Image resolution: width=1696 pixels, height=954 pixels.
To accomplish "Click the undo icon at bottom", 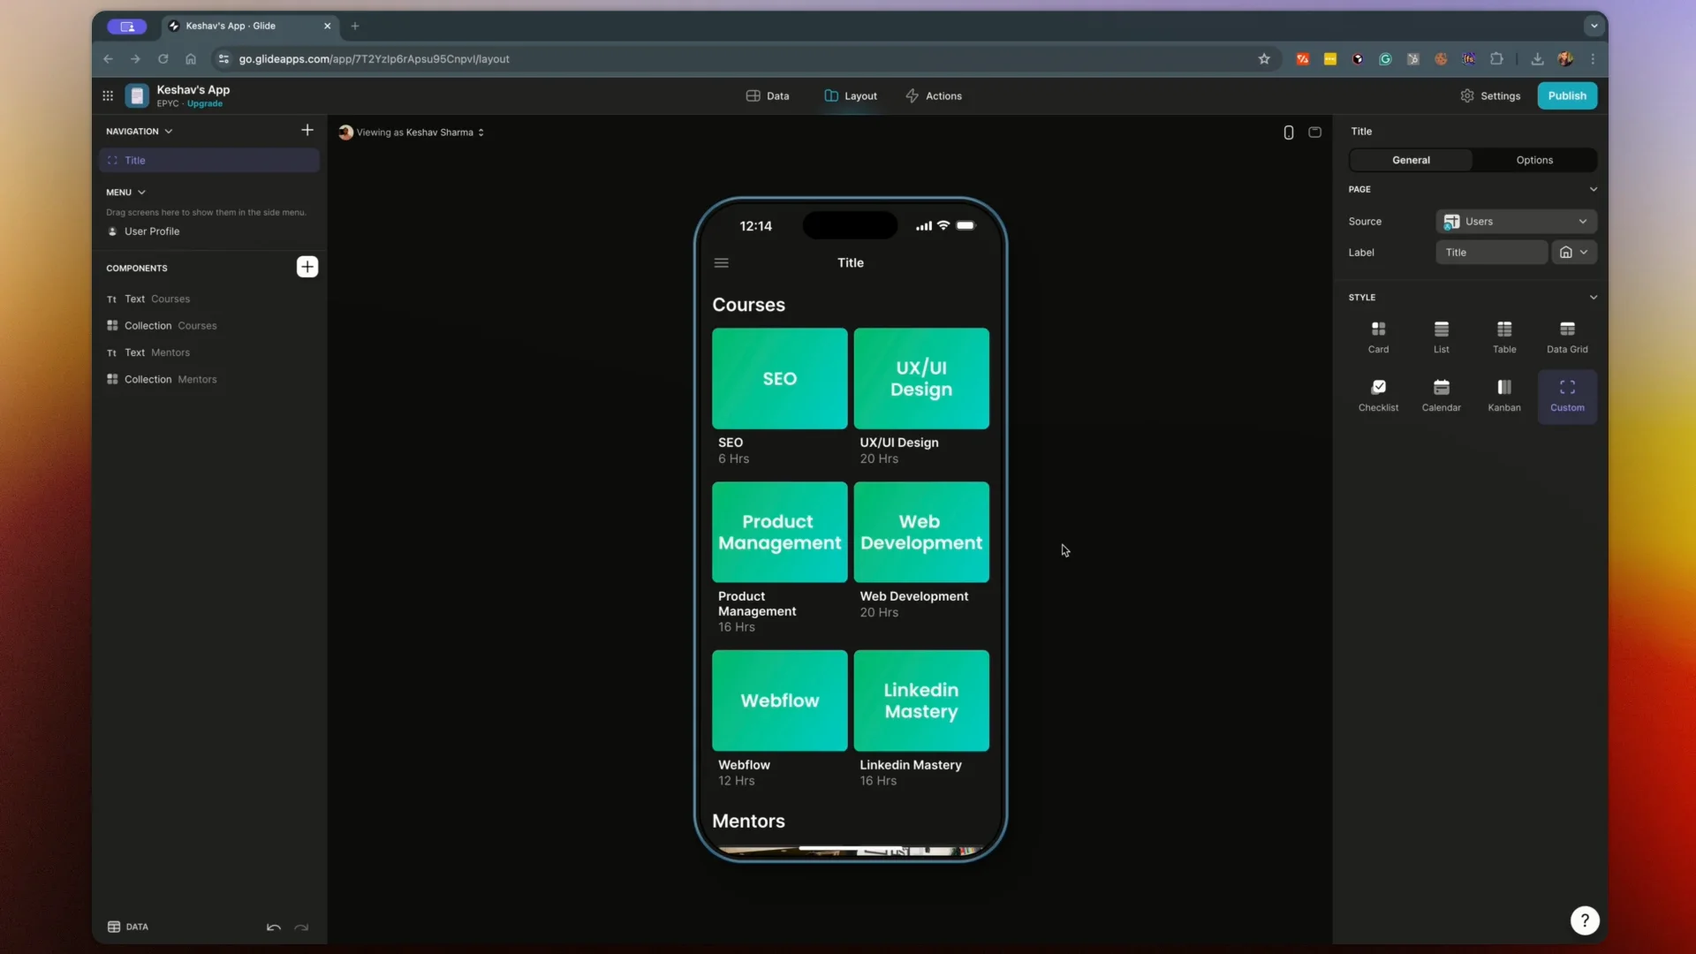I will click(x=273, y=927).
